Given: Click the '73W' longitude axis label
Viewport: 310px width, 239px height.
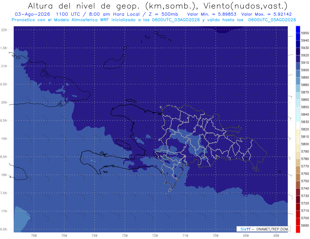Looking at the screenshot, I should point(125,236).
